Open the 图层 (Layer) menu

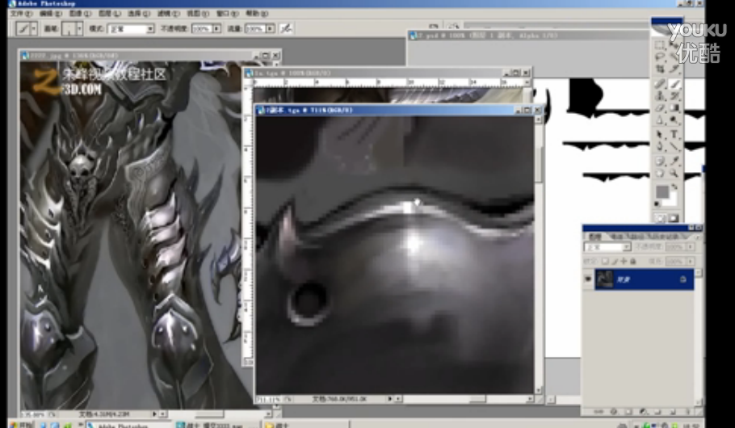click(x=109, y=13)
